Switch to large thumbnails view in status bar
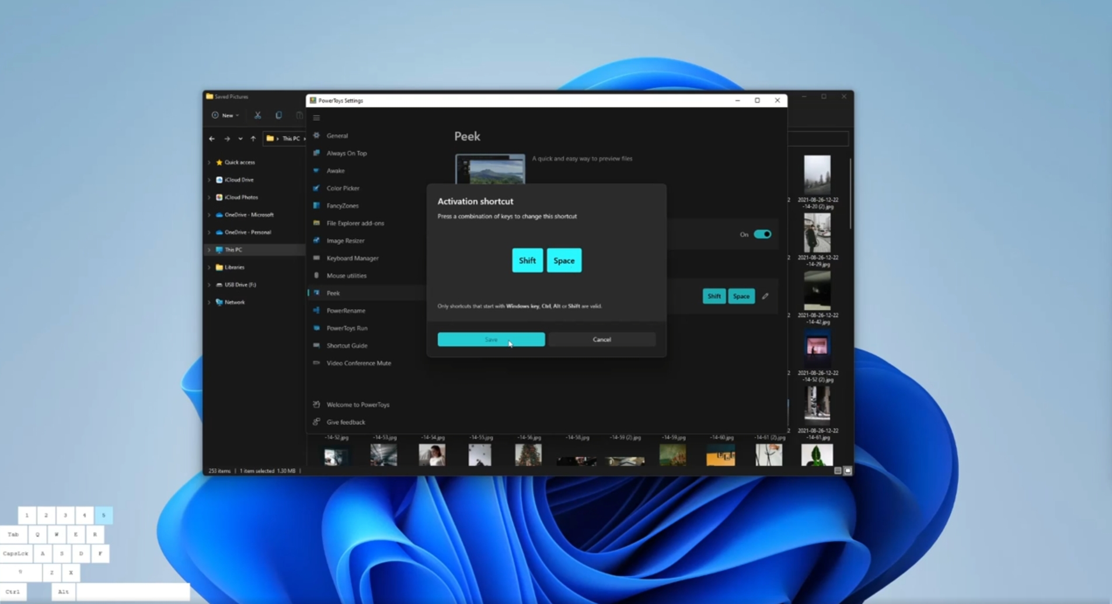Screen dimensions: 1112x604 coord(848,470)
